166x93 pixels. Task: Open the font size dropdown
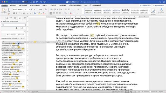pyautogui.click(x=29, y=10)
